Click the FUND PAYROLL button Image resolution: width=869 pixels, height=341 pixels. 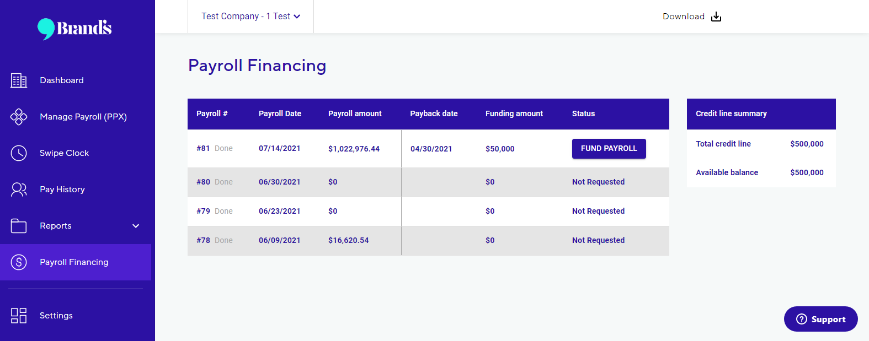click(609, 149)
